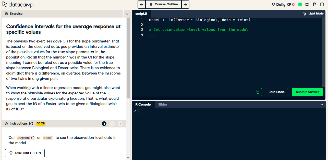Image resolution: width=328 pixels, height=160 pixels.
Task: Click the green status indicator dot
Action: (300, 4)
